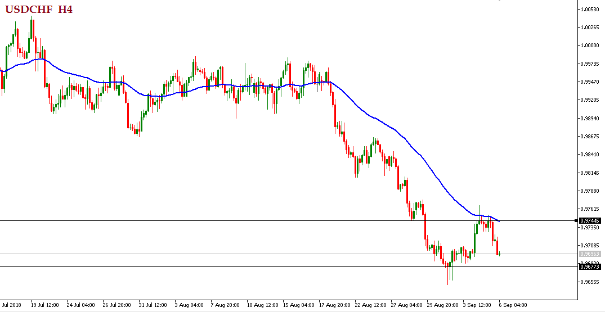This screenshot has height=312, width=605.
Task: Click the 27 Aug 04:00 time label
Action: coord(405,305)
